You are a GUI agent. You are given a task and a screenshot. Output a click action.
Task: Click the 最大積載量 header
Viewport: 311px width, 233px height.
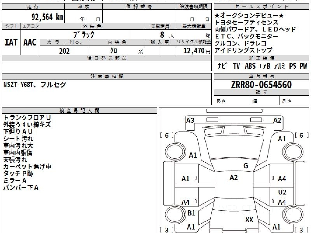coord(194,26)
